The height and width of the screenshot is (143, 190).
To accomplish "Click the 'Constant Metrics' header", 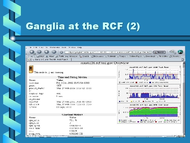I will pos(72,115).
